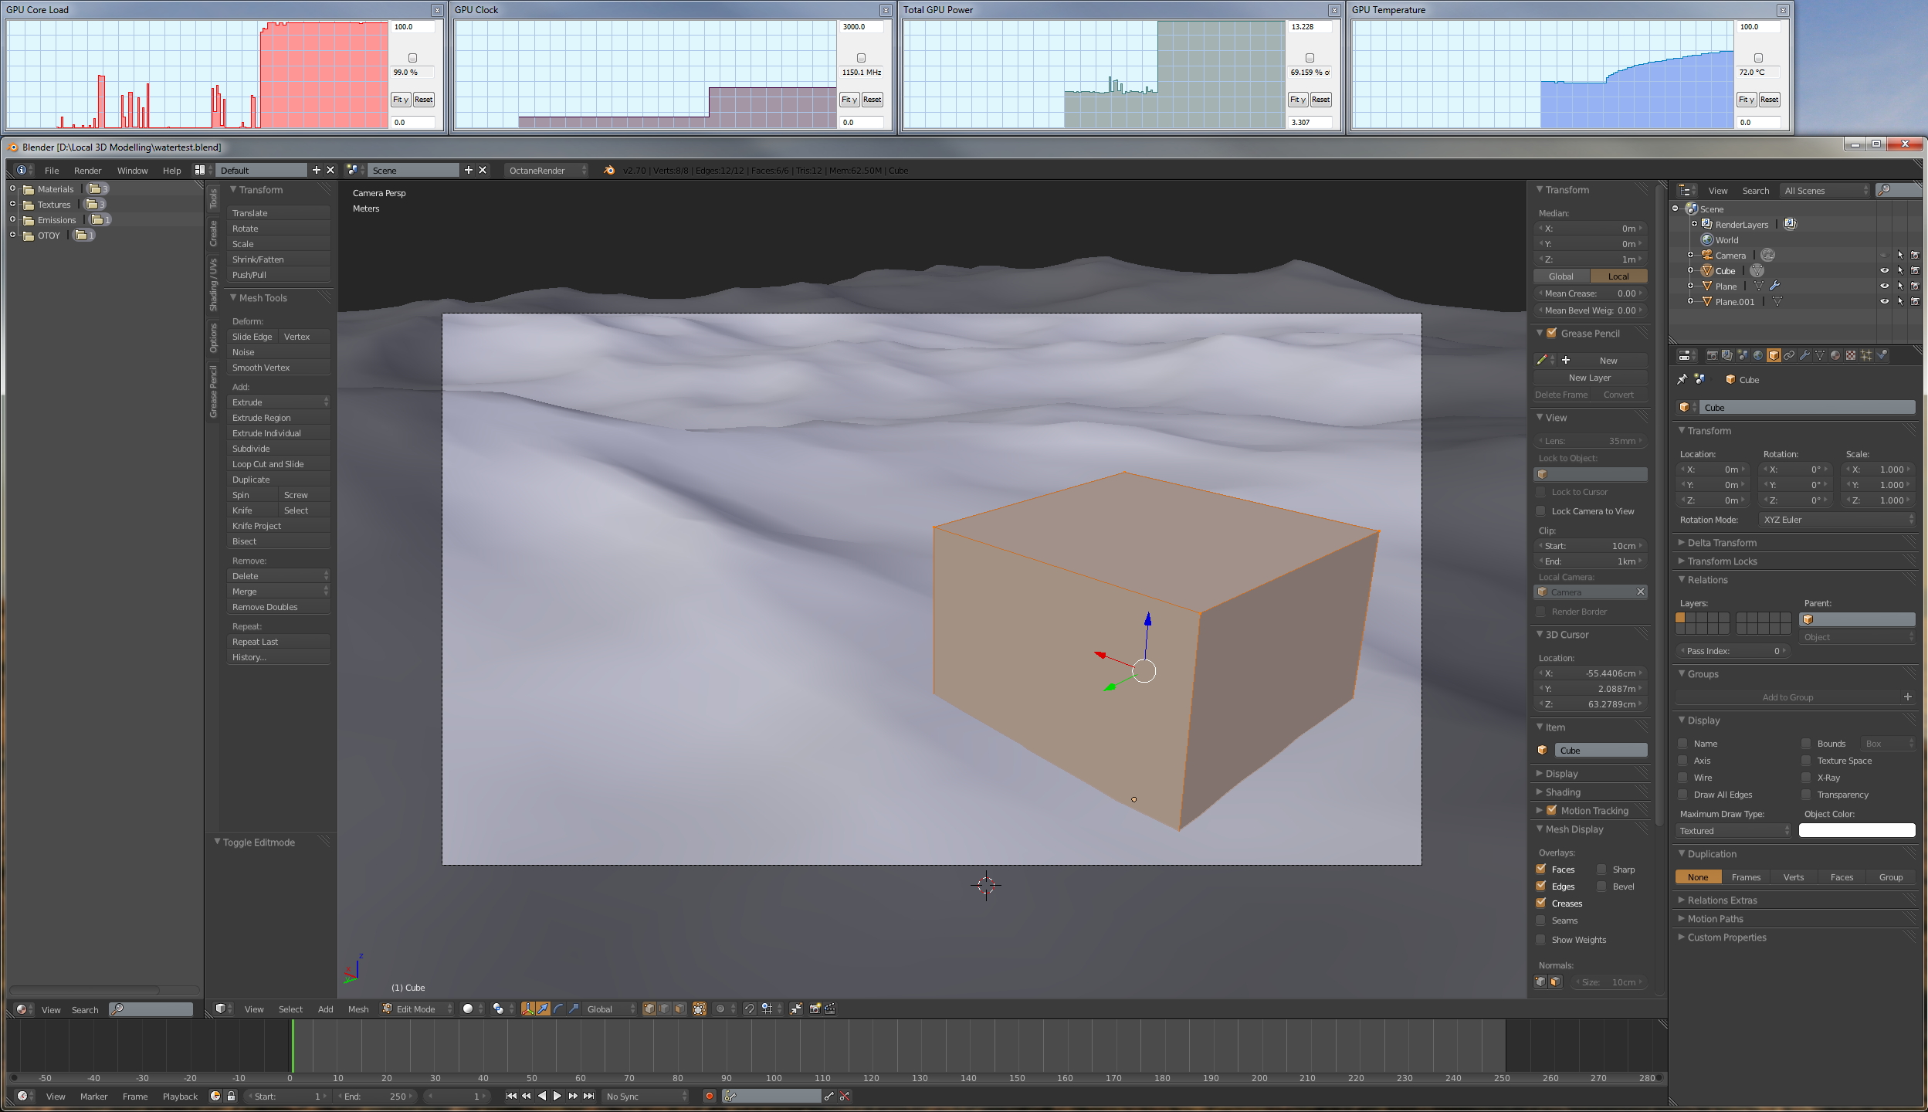Open the Render camera properties tab

[x=1712, y=355]
